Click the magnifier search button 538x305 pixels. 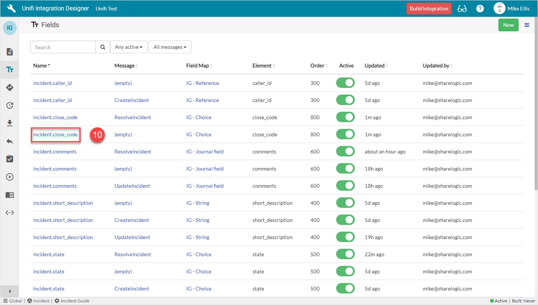(103, 47)
